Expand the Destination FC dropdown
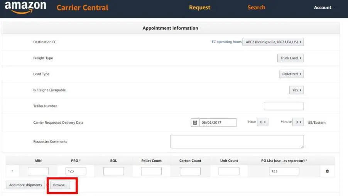 coord(273,42)
